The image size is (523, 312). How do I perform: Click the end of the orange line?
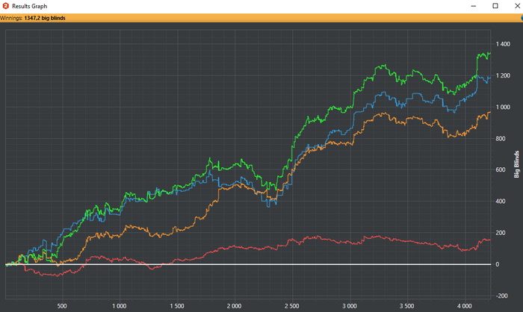[x=490, y=112]
